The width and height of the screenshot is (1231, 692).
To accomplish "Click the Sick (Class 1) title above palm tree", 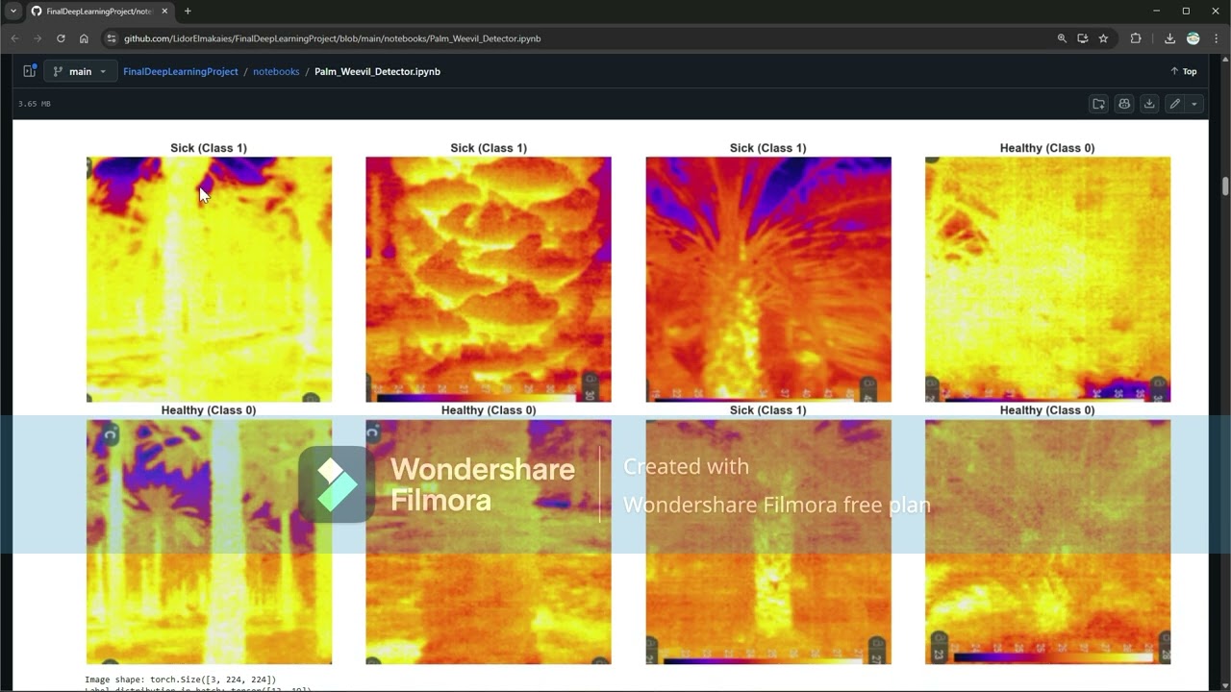I will pos(768,148).
